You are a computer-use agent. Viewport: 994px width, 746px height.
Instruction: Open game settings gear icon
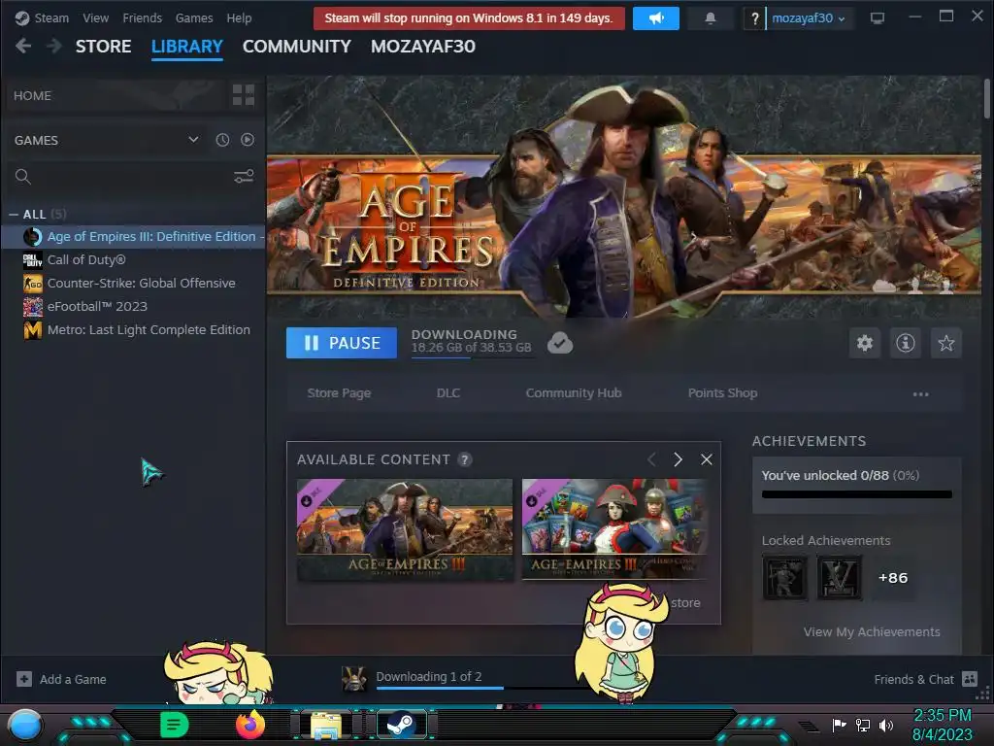(865, 343)
